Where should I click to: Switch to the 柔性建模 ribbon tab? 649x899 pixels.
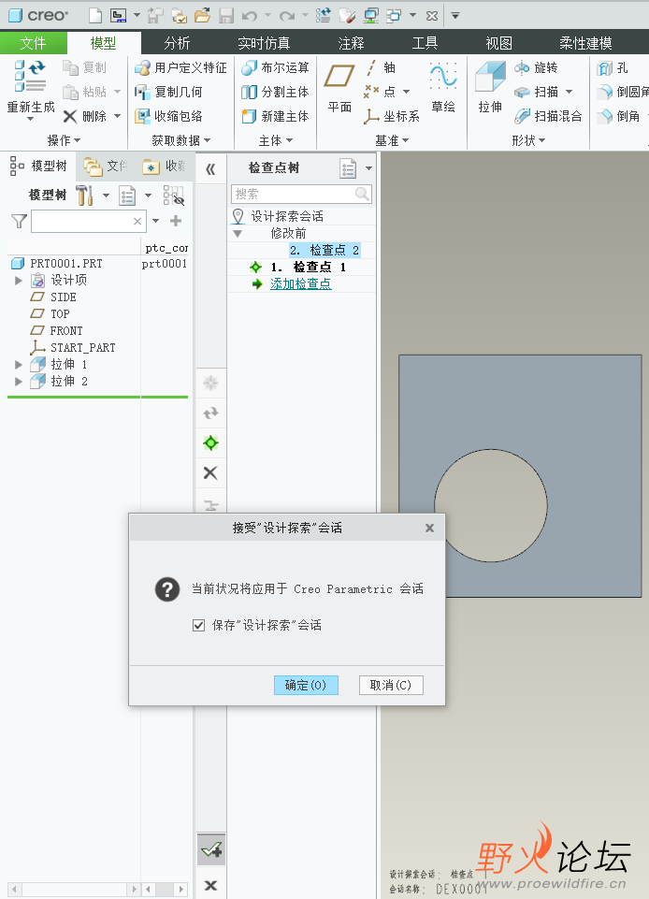click(x=585, y=43)
